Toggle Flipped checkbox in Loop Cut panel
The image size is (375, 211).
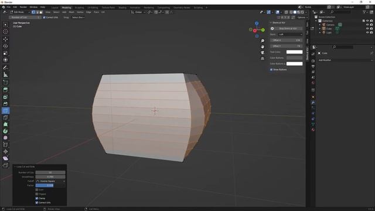(x=36, y=194)
